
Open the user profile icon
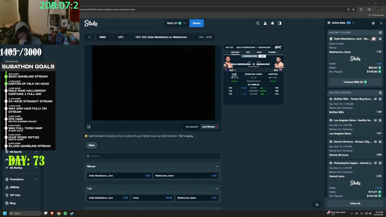tap(265, 23)
